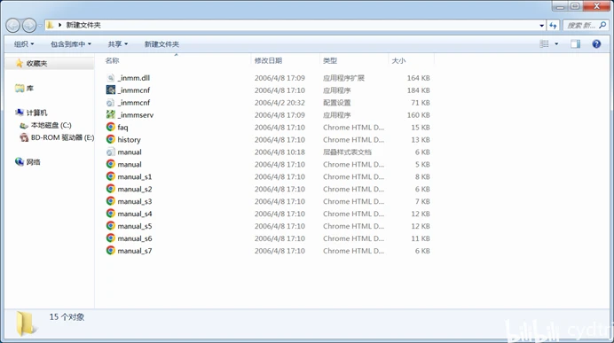614x343 pixels.
Task: Select the manual_s3 Chrome icon
Action: (110, 201)
